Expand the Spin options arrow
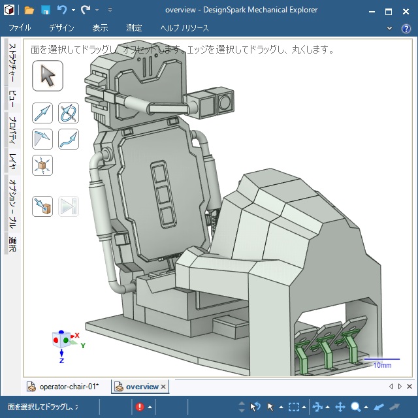 [x=327, y=407]
